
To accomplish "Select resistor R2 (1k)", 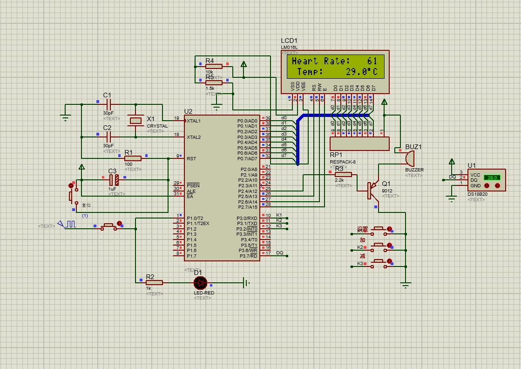I will tap(154, 282).
